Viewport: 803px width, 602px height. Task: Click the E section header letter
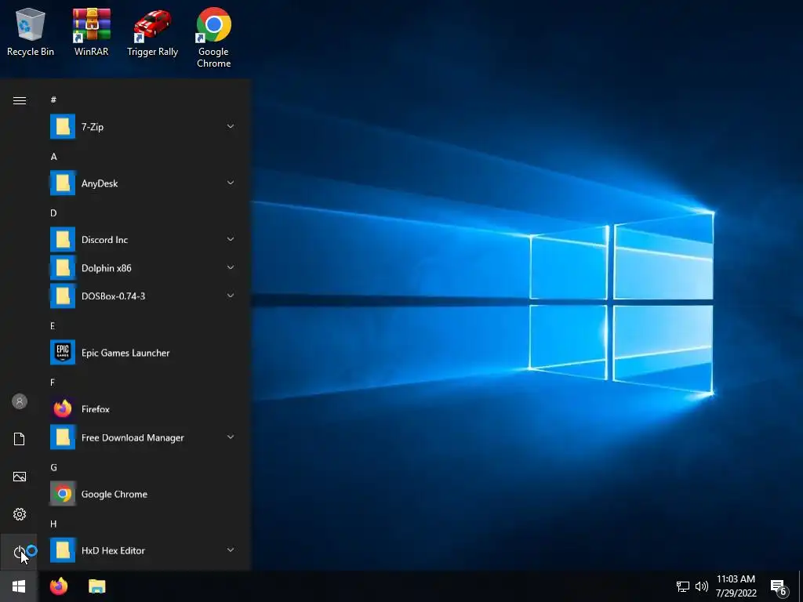(53, 325)
